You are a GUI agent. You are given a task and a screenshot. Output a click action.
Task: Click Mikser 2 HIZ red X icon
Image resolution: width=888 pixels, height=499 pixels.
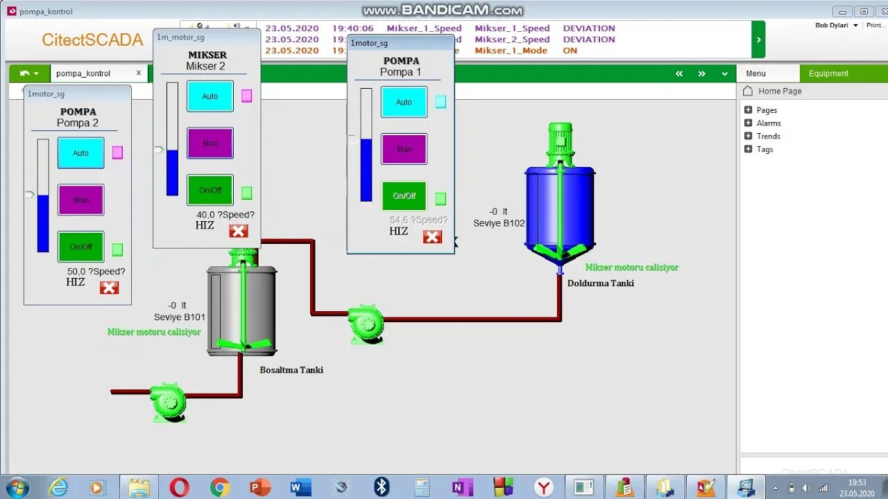pos(239,231)
